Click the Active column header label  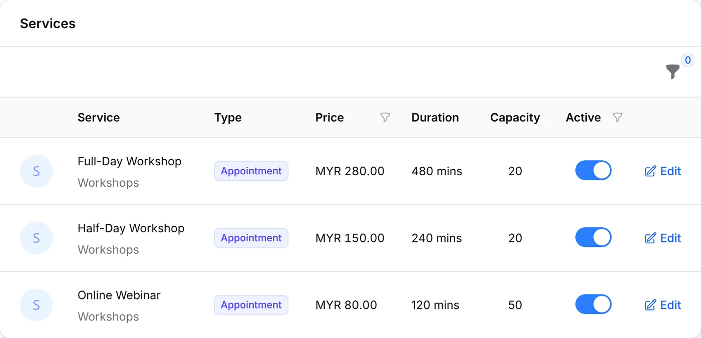tap(583, 118)
